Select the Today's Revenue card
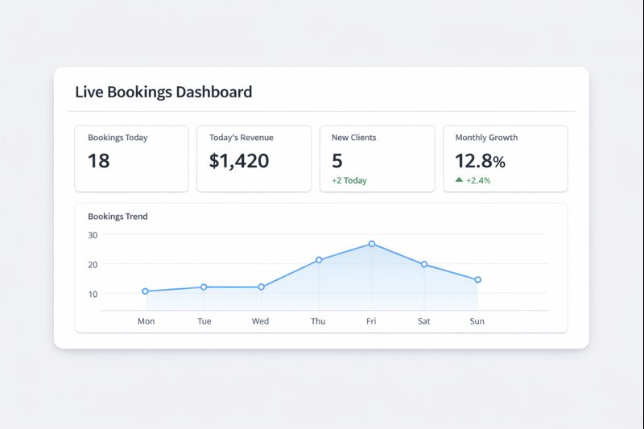This screenshot has width=644, height=429. click(x=254, y=159)
